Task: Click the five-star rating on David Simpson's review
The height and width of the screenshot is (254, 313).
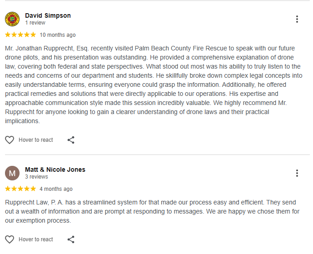Action: [20, 35]
